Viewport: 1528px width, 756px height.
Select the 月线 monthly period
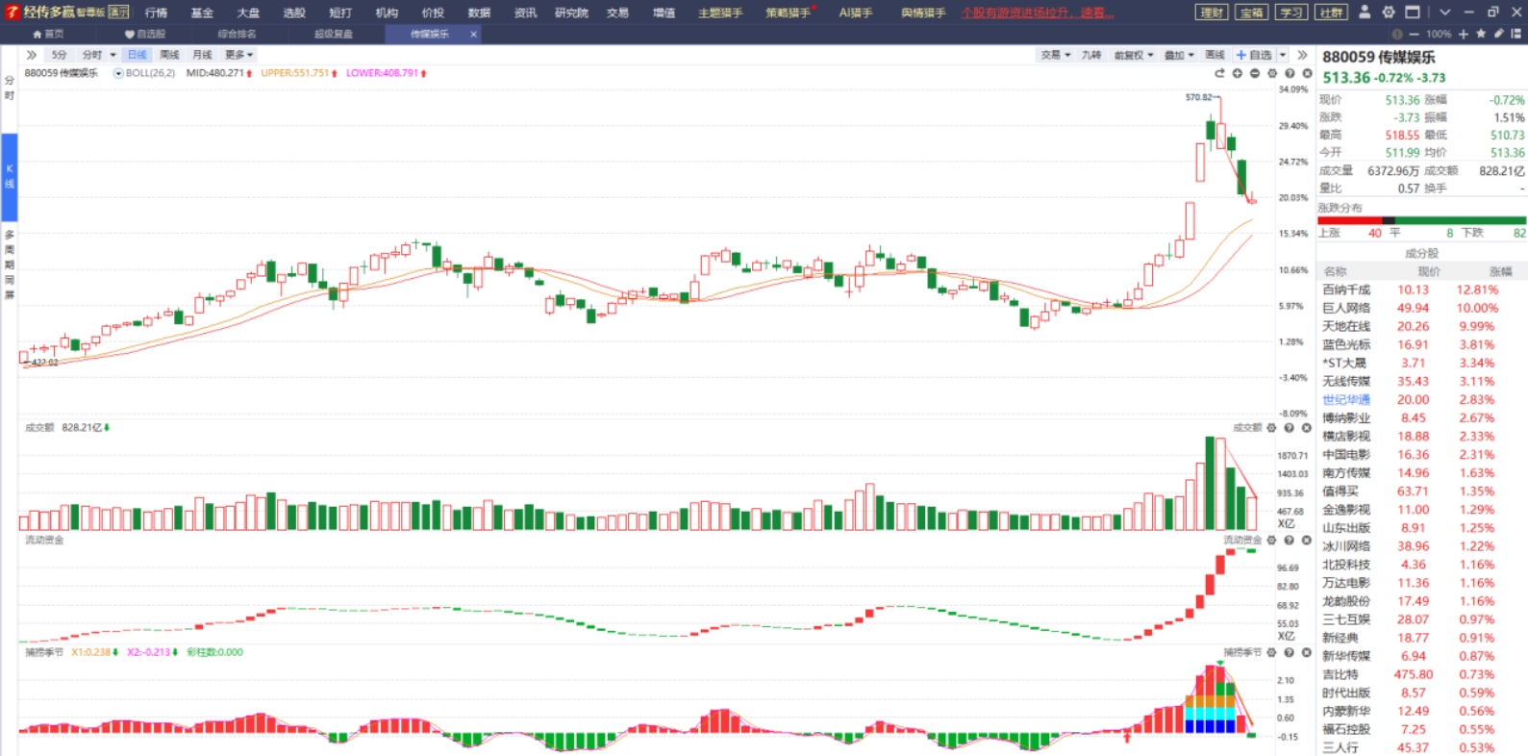tap(202, 55)
